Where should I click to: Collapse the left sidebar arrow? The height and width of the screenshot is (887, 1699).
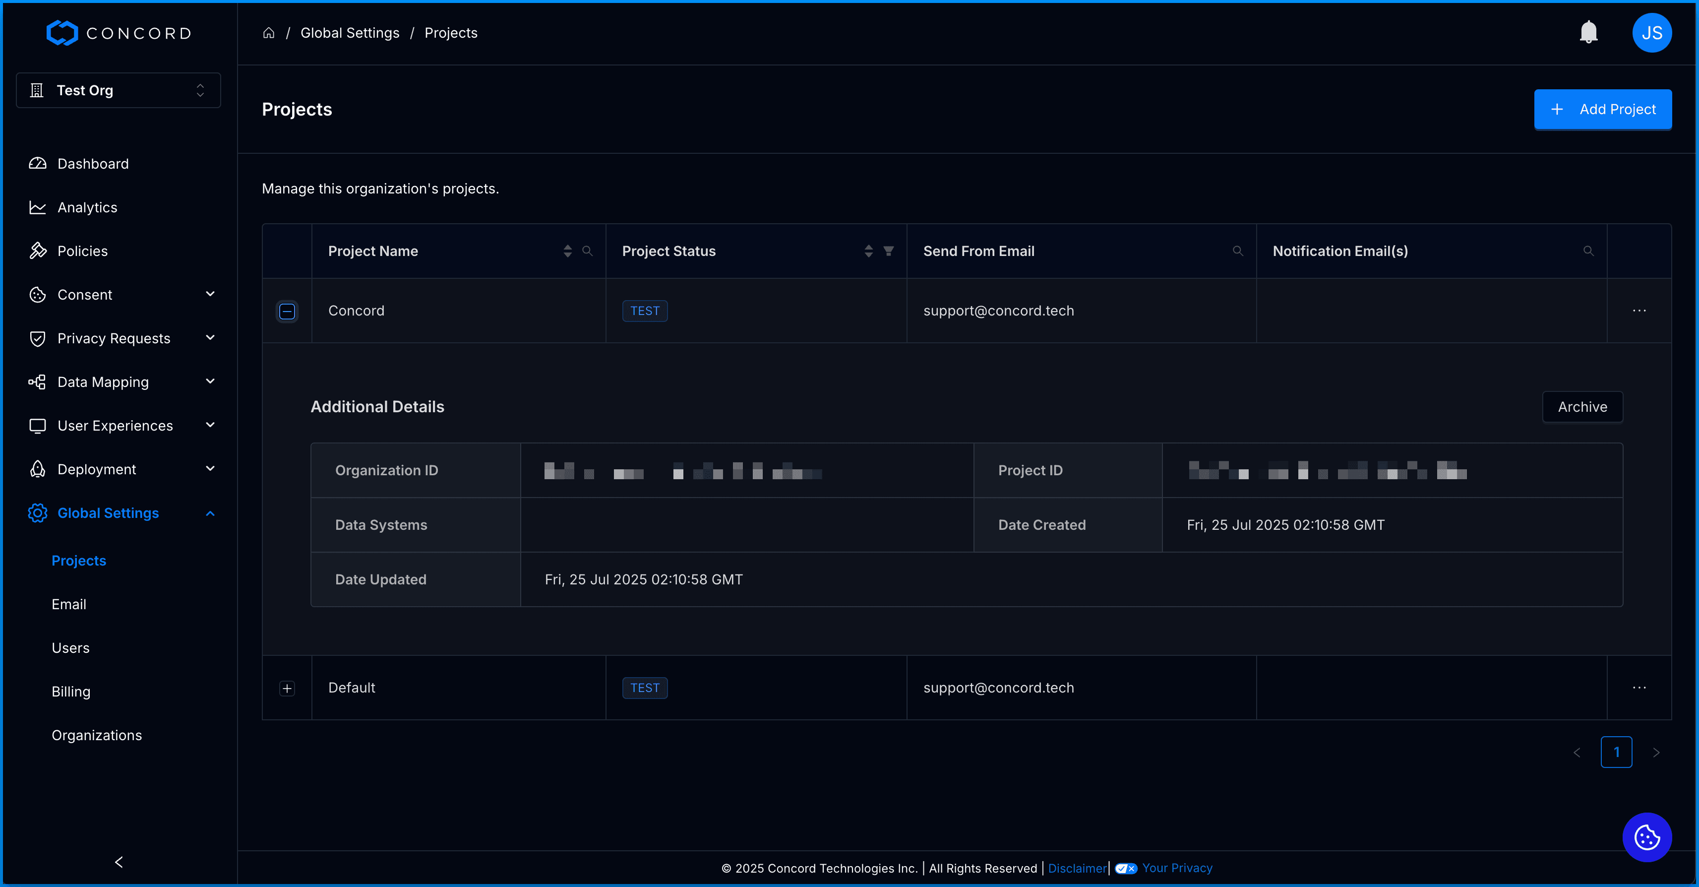coord(119,862)
